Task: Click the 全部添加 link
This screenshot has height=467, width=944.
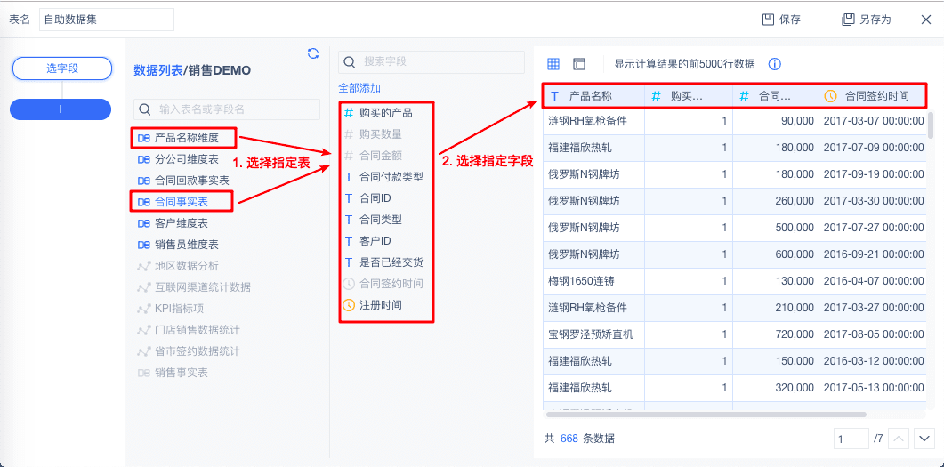Action: coord(359,88)
